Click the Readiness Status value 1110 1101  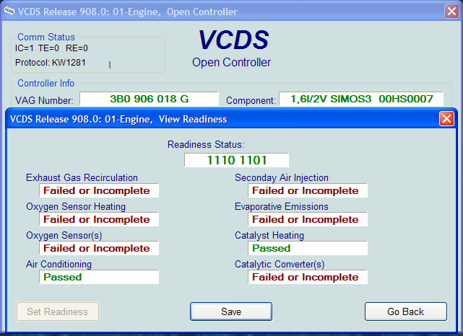(236, 160)
